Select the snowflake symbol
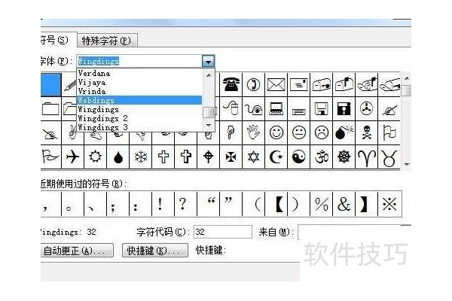The image size is (452, 301). tap(141, 157)
